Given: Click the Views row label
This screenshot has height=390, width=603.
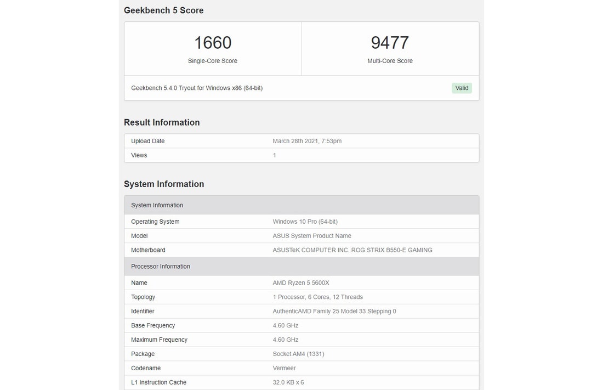Looking at the screenshot, I should 139,155.
